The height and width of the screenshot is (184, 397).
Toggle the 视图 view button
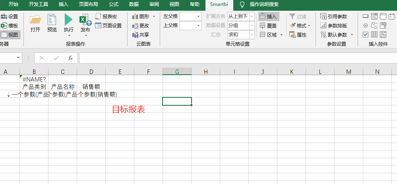pos(10,35)
